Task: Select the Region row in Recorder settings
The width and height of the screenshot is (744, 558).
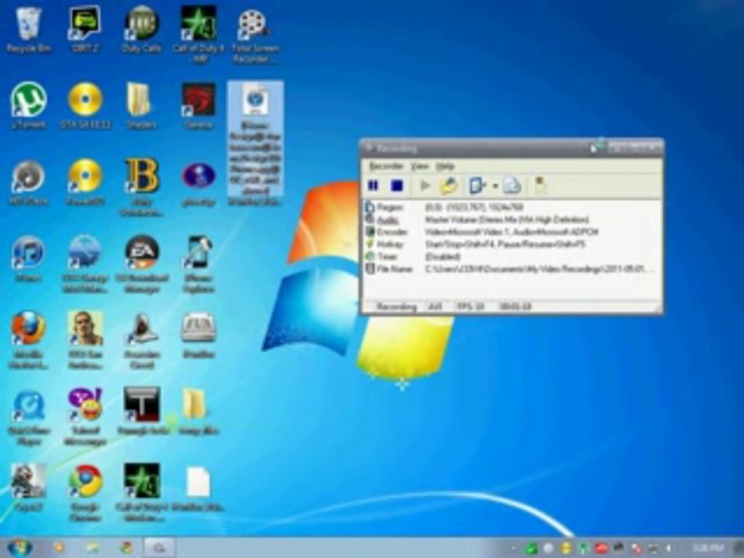Action: (511, 208)
